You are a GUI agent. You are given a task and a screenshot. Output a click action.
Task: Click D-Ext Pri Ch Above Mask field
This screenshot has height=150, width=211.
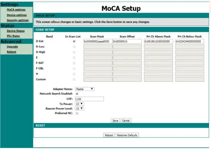[158, 41]
